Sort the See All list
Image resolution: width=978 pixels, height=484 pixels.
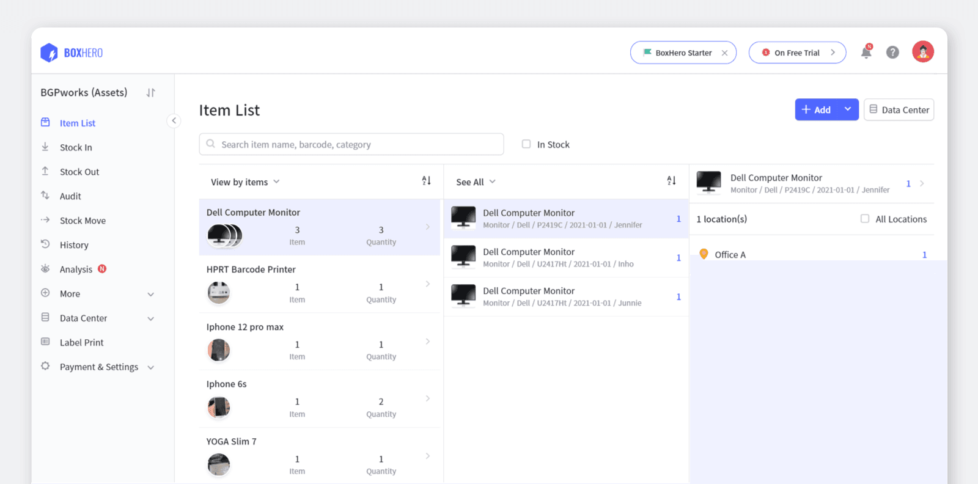(671, 181)
